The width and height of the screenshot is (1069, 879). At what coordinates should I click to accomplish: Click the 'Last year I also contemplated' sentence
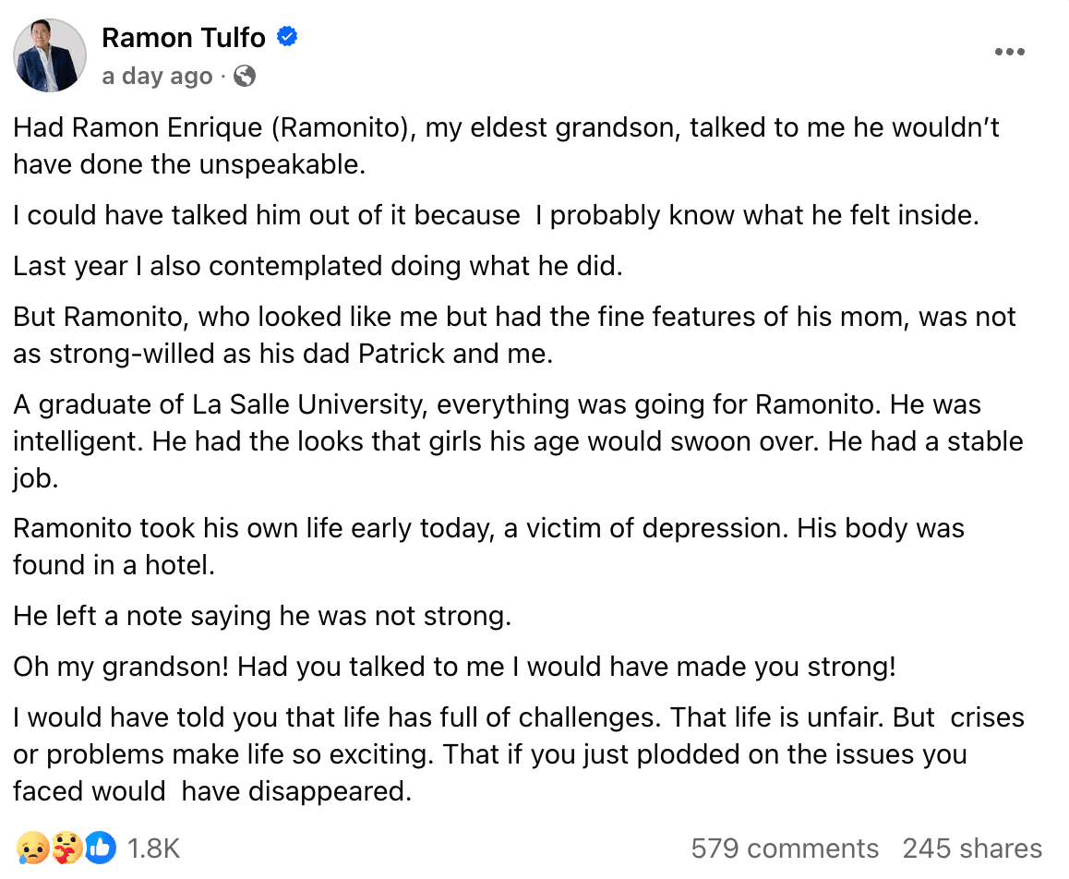[x=318, y=266]
